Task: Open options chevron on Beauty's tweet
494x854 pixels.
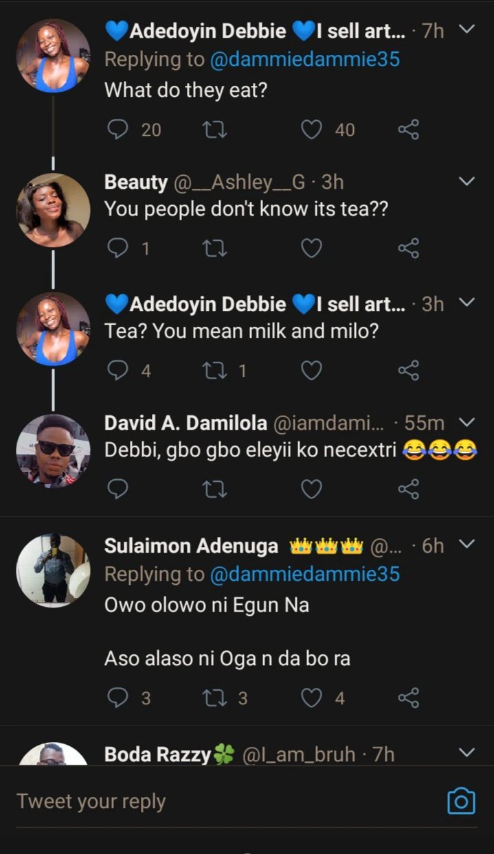Action: (x=467, y=182)
